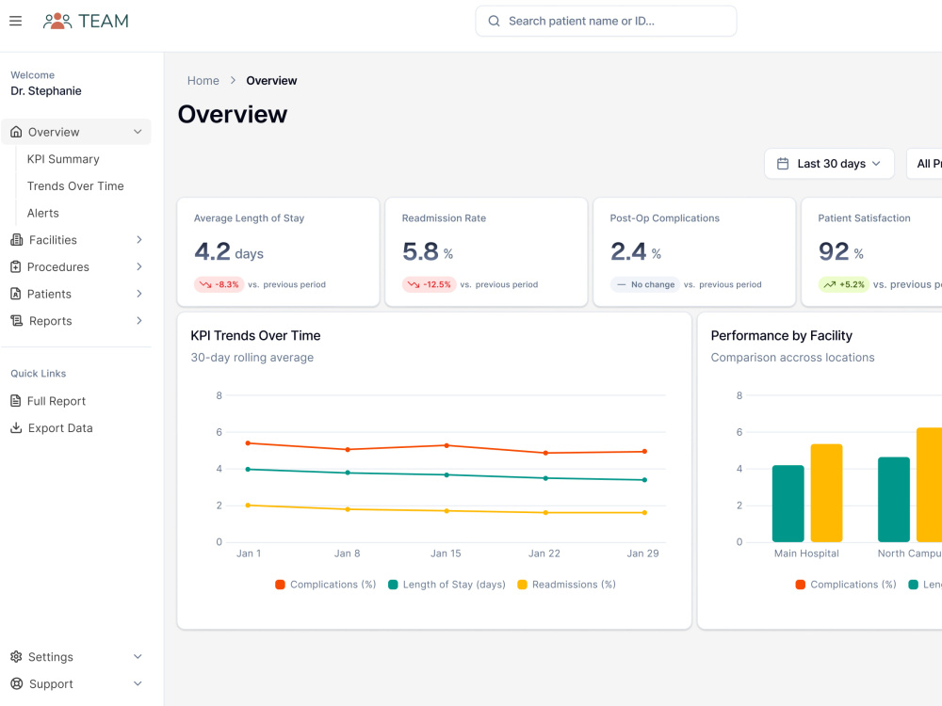
Task: Go to Home breadcrumb link
Action: 203,80
